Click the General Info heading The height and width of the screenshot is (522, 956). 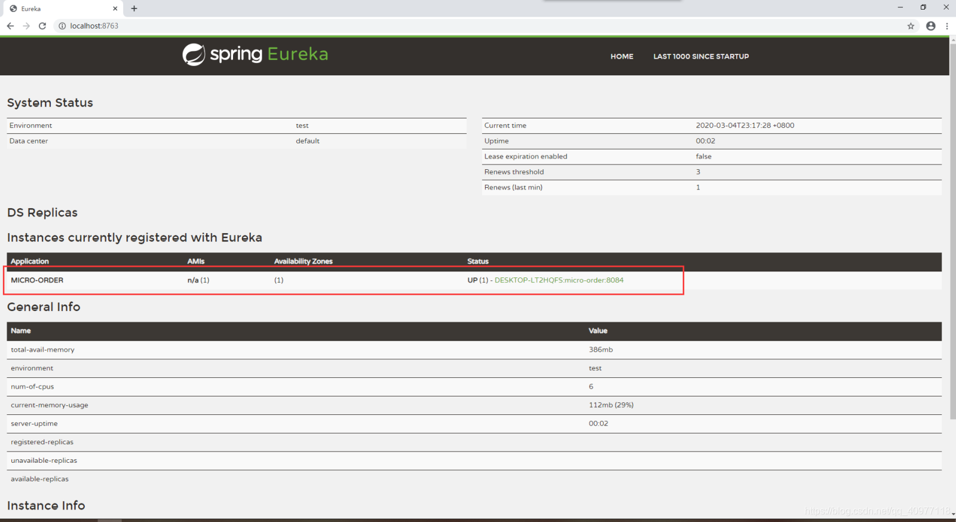click(44, 307)
